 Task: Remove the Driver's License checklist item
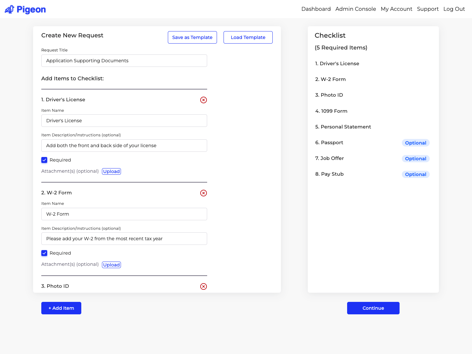click(x=204, y=100)
